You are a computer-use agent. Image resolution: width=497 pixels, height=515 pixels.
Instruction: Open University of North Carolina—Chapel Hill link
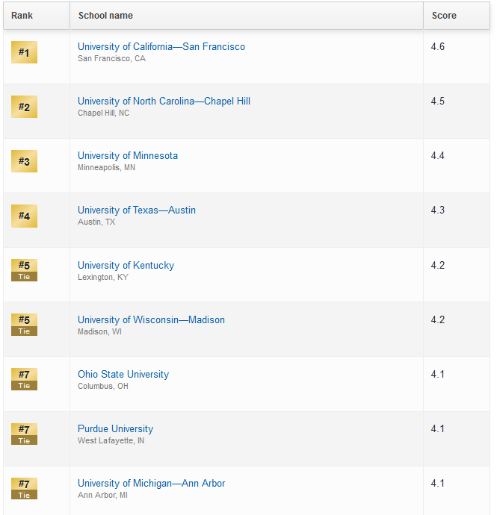pyautogui.click(x=164, y=102)
